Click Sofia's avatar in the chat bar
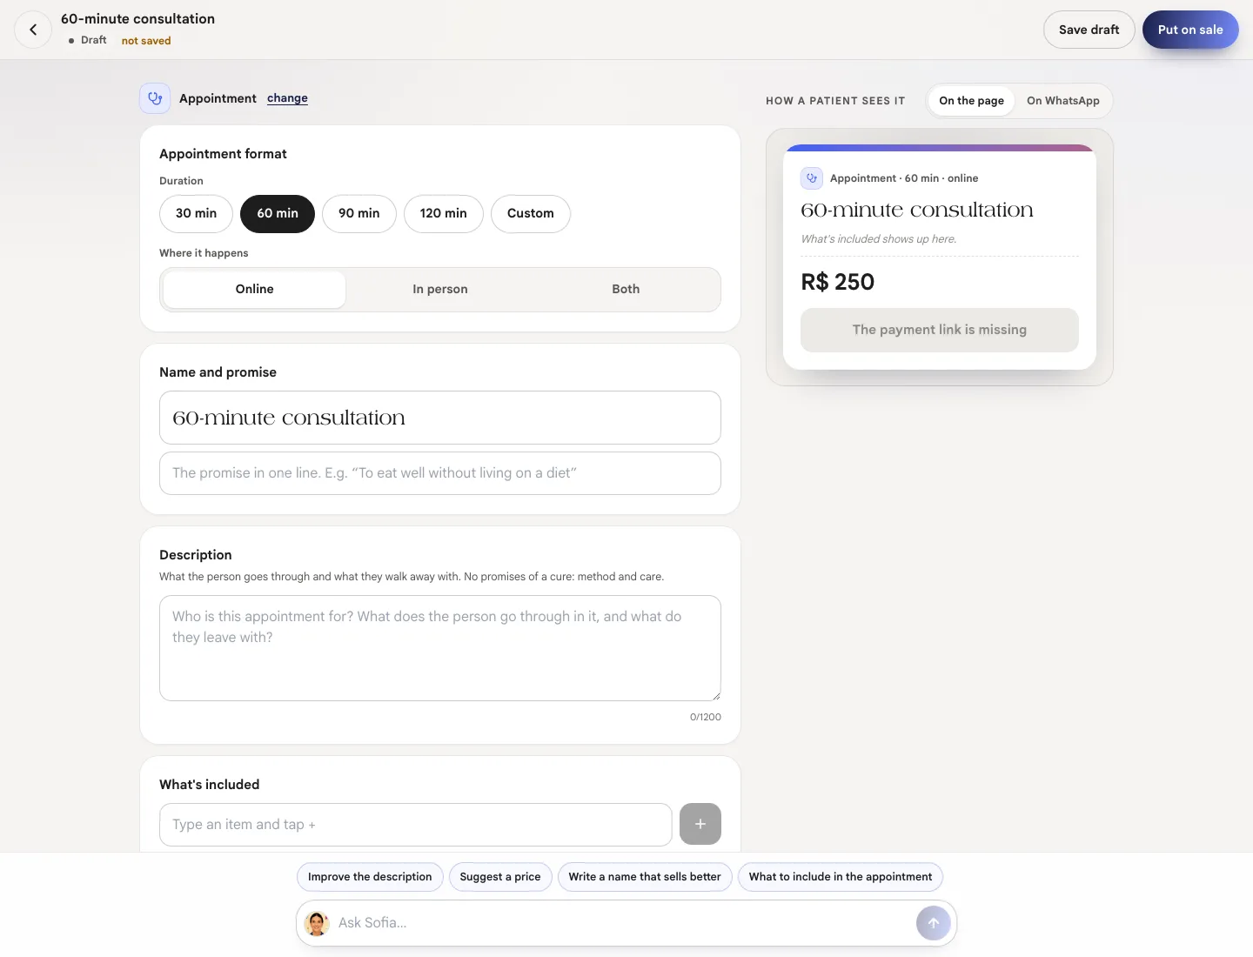This screenshot has width=1253, height=957. 318,923
